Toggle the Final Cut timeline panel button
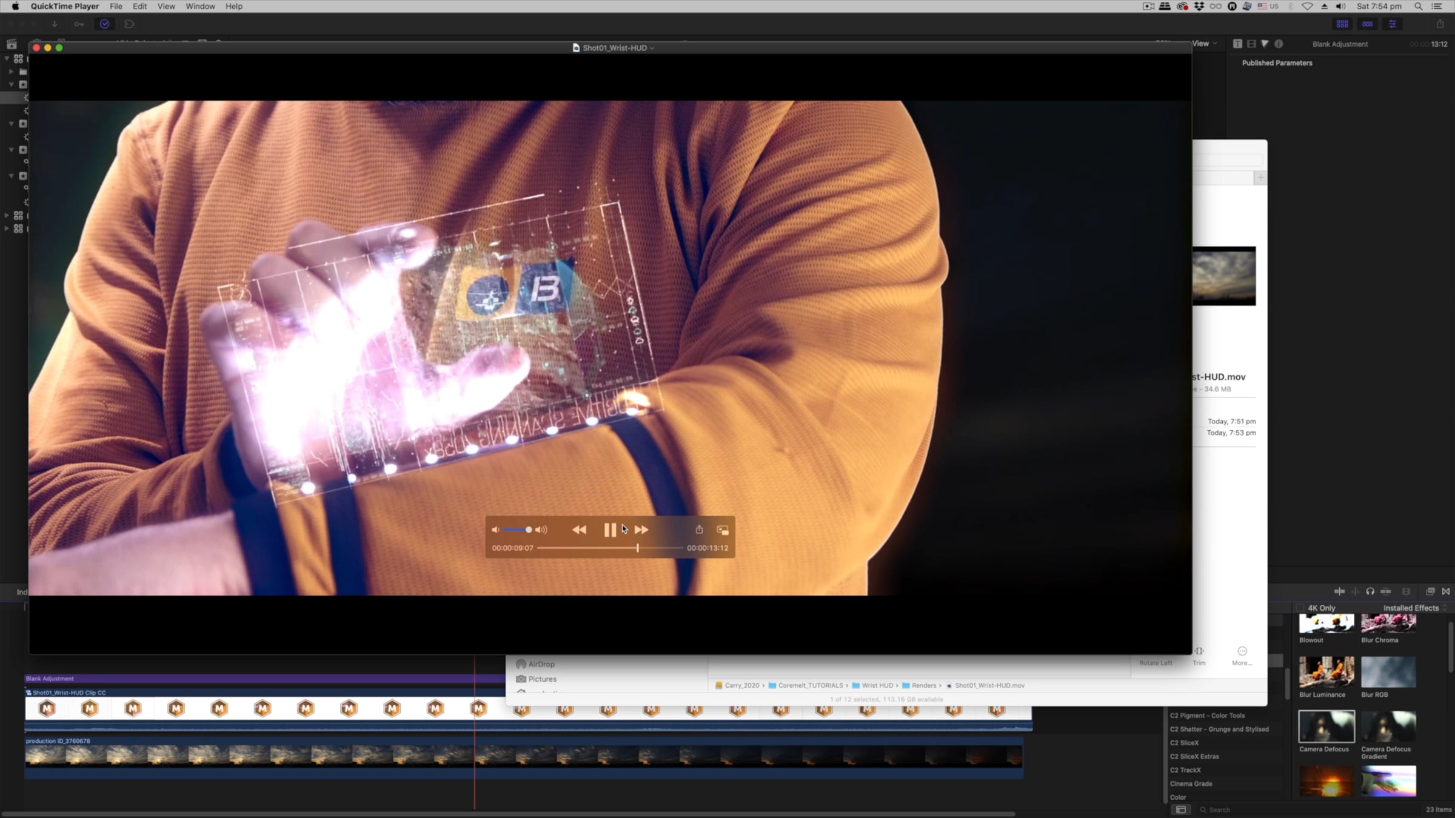Screen dimensions: 1455x818 [1367, 24]
